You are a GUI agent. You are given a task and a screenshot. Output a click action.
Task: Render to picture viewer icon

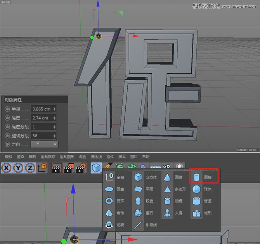(x=69, y=168)
